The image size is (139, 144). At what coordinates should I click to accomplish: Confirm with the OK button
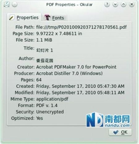(x=120, y=132)
